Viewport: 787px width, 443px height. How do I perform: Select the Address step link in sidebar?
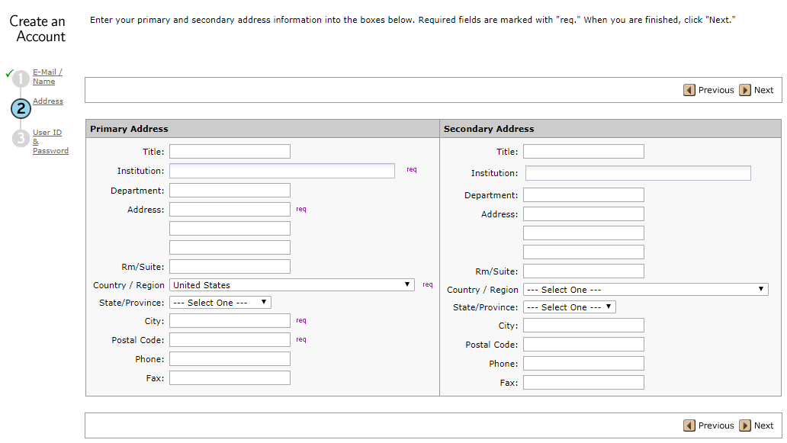48,101
